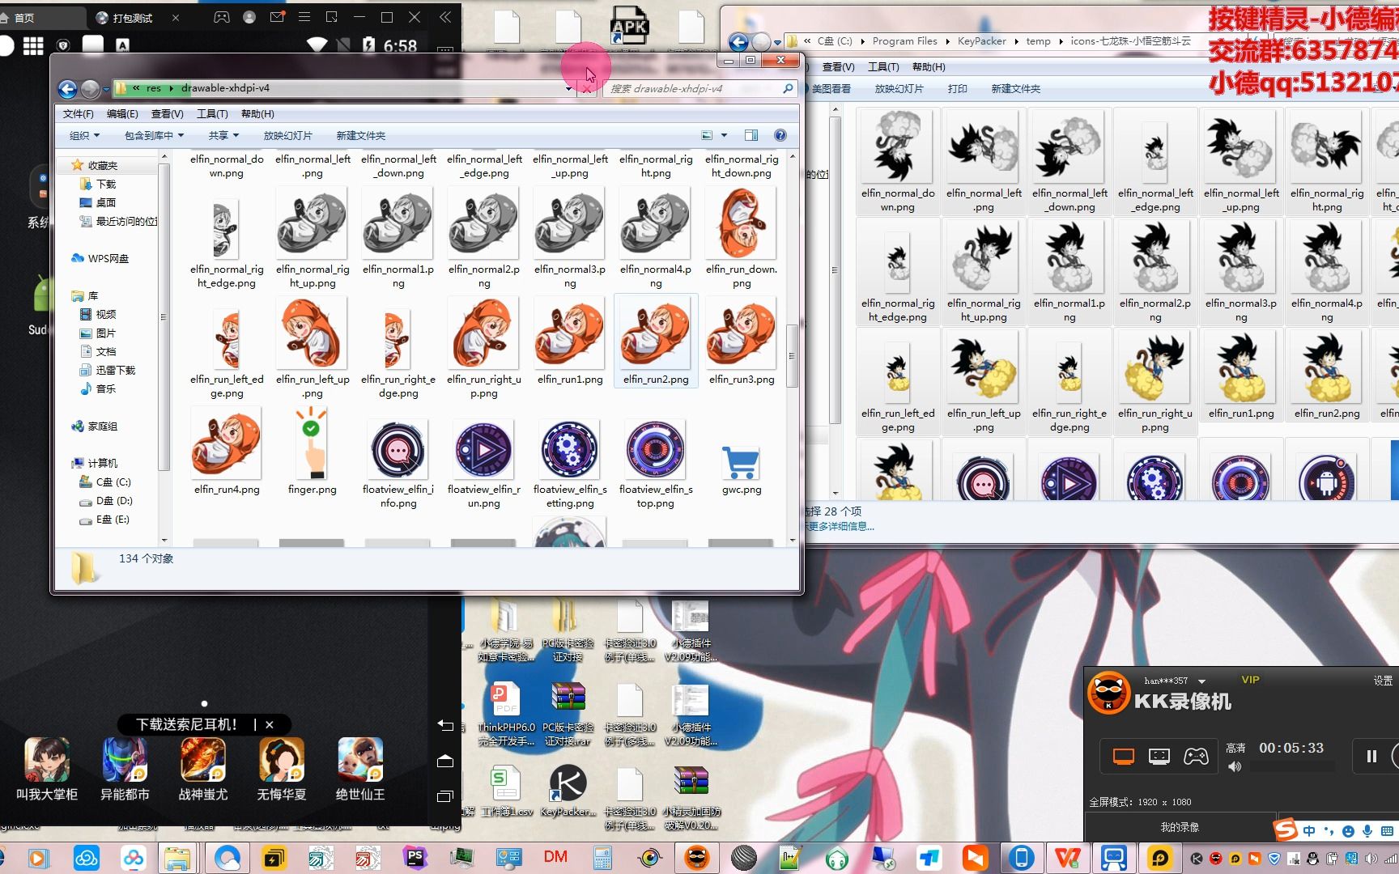Click 打印 in back Explorer toolbar
This screenshot has height=874, width=1399.
click(958, 88)
